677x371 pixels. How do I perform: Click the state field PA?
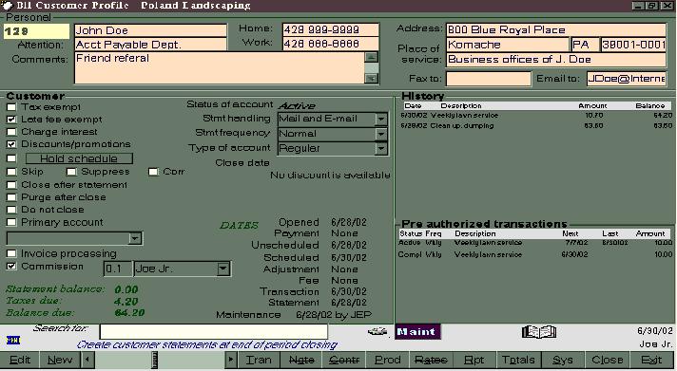click(585, 45)
